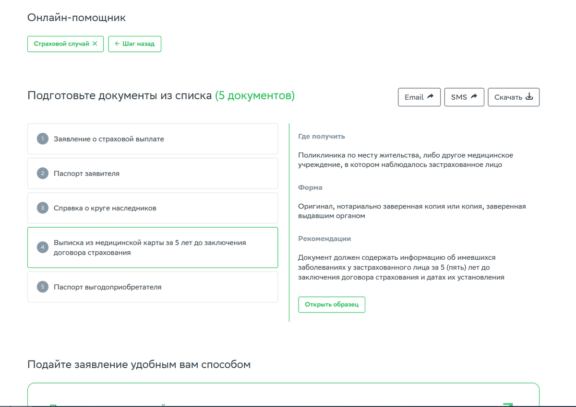Open the sample with Открыть образец

[332, 304]
